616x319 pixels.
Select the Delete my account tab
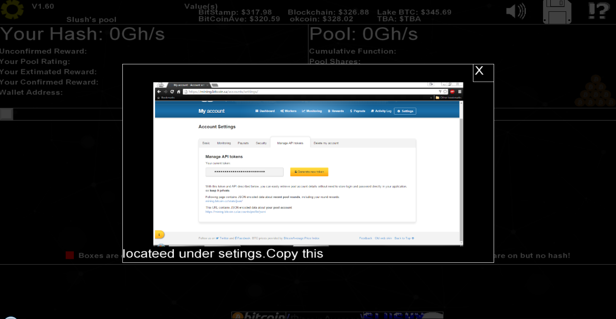point(326,143)
